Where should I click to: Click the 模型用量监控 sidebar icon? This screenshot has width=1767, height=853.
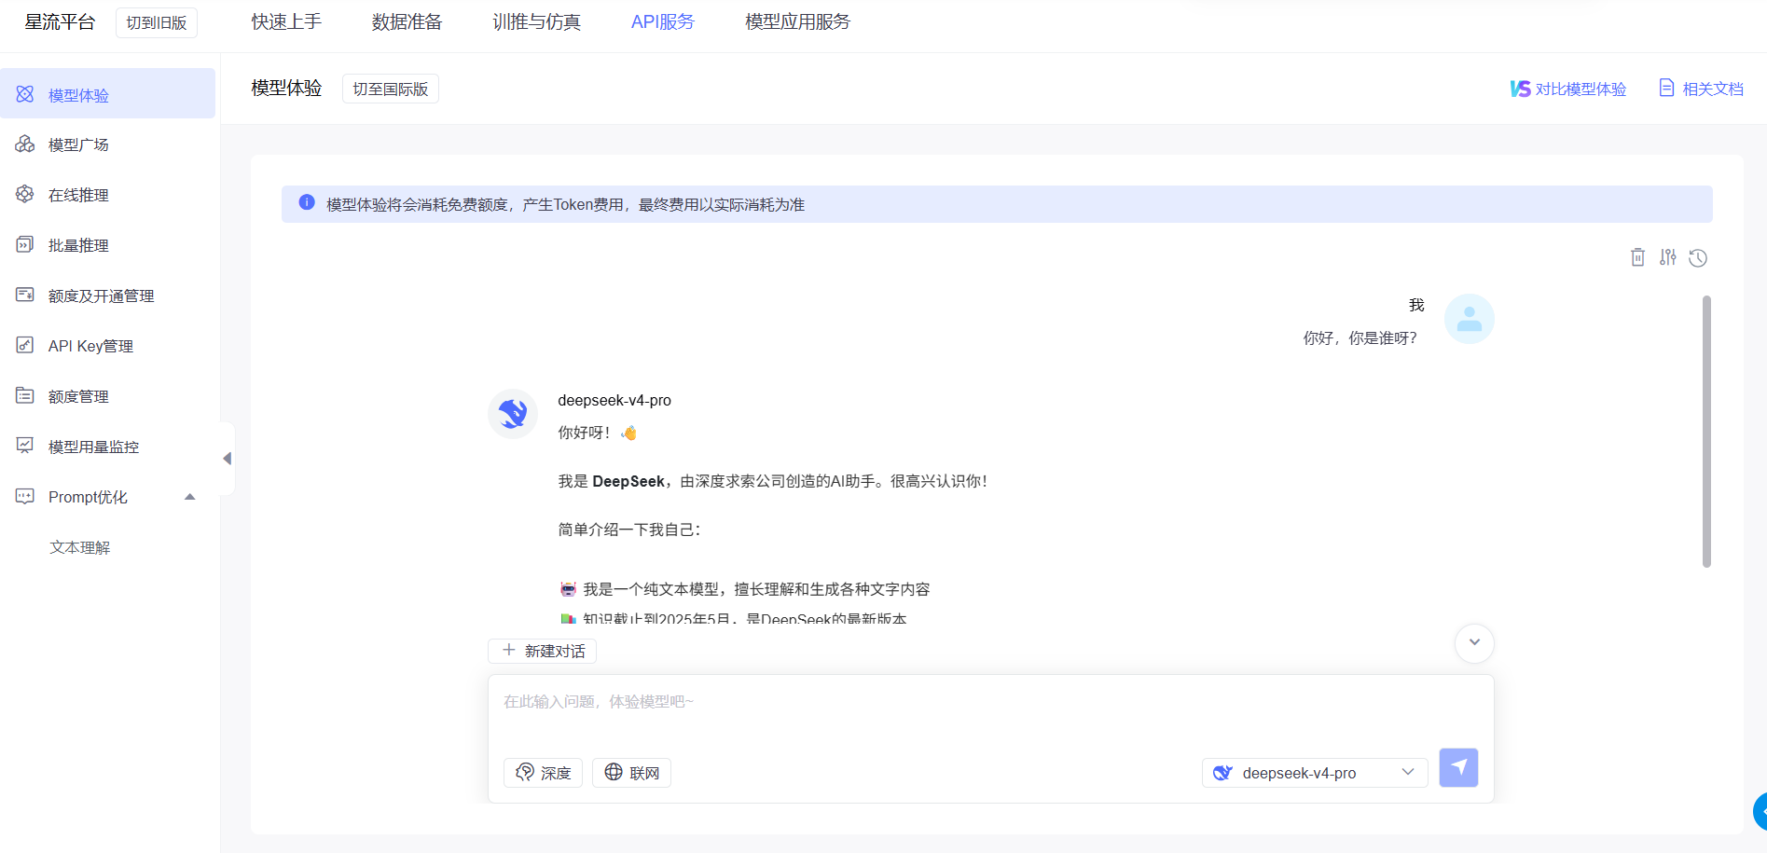coord(25,447)
